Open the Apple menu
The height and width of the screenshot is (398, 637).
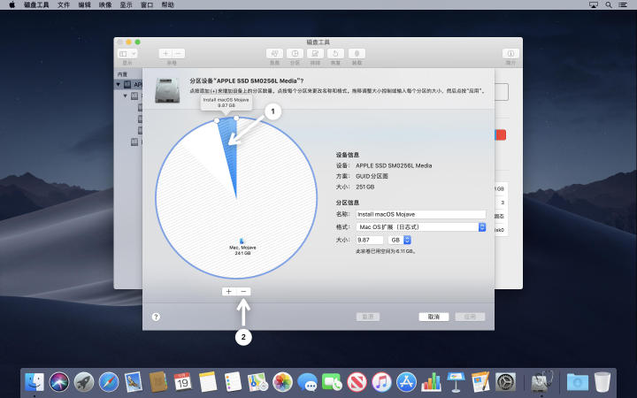pos(12,5)
